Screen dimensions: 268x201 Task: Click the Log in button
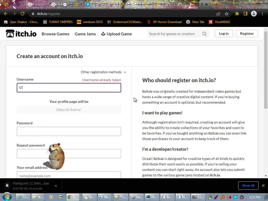[x=224, y=33]
